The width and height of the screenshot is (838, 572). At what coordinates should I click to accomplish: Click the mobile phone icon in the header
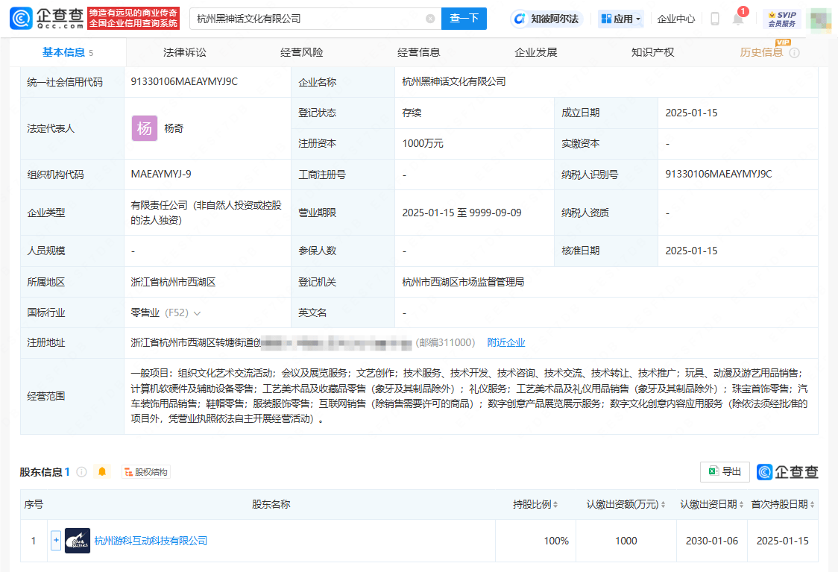[714, 19]
